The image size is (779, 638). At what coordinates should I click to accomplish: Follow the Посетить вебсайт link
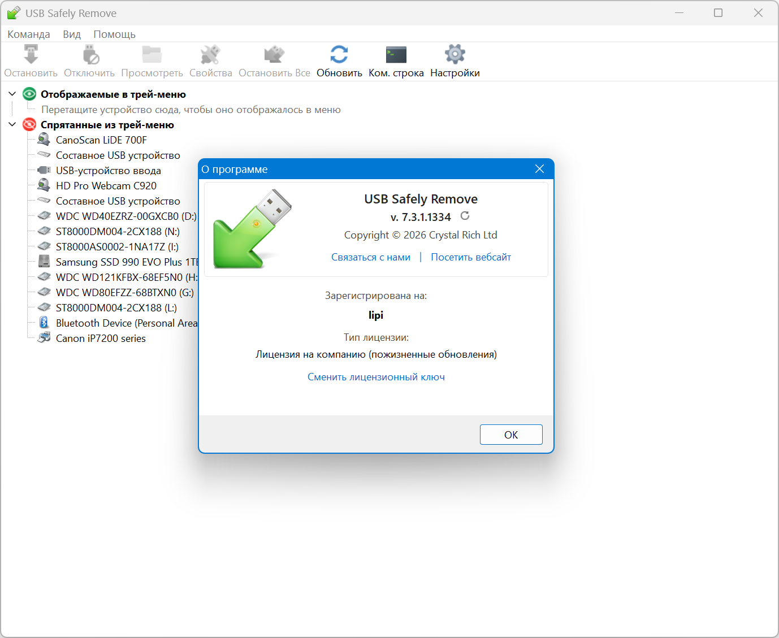[x=471, y=257]
